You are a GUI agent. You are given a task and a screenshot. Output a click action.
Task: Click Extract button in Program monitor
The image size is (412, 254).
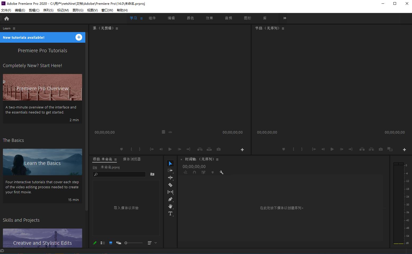(x=371, y=149)
